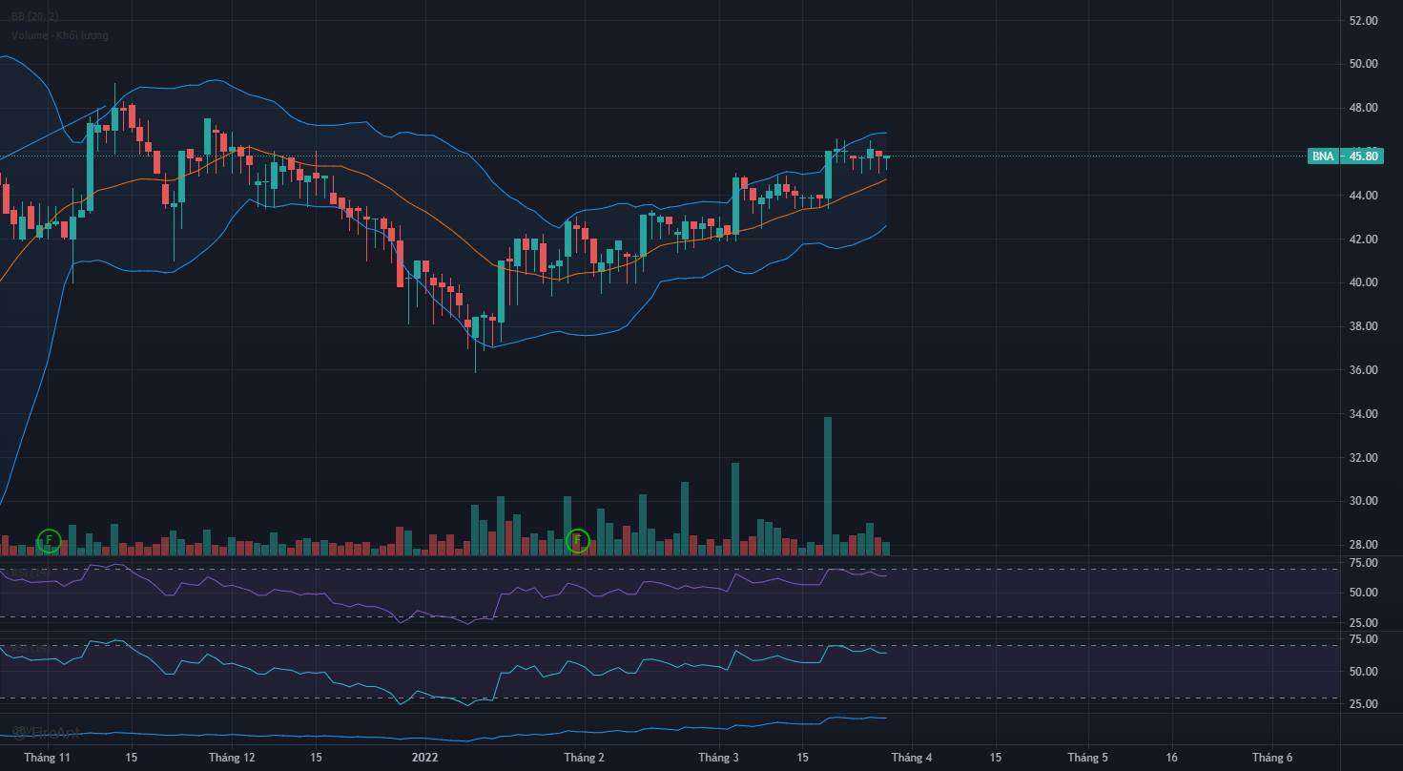Screen dimensions: 1403x771
Task: Click the Tháng 3 time axis label
Action: pos(718,758)
